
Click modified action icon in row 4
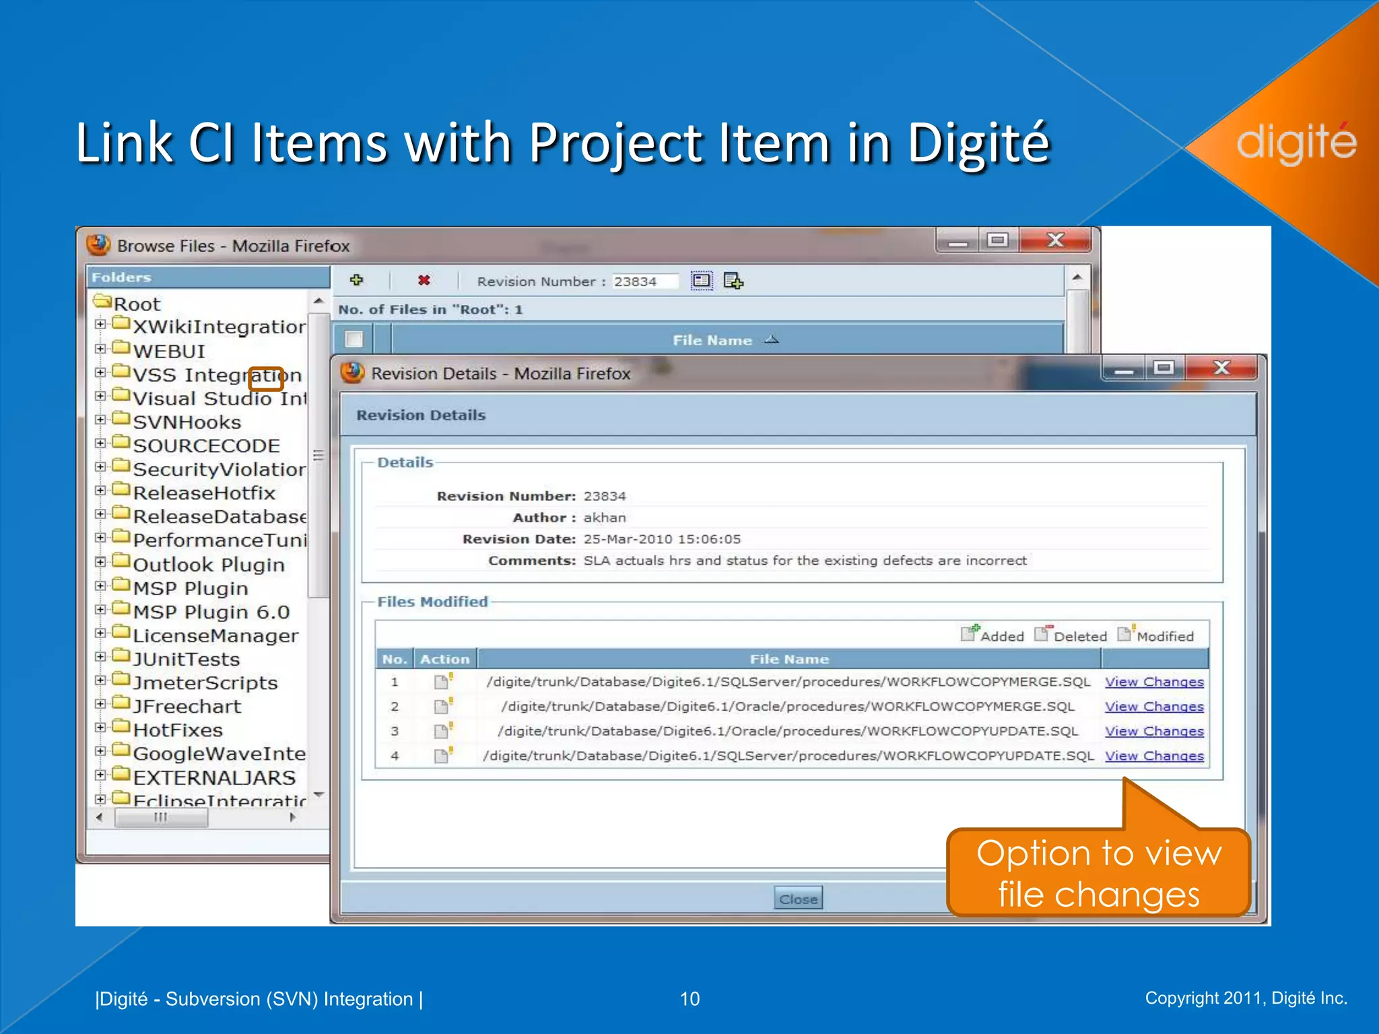point(443,754)
